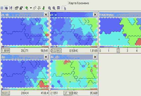Click the export icon at the toolbar's right end
Image resolution: width=141 pixels, height=96 pixels.
click(x=65, y=8)
